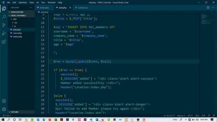
Task: Open Cortana circle on taskbar
Action: 14,120
